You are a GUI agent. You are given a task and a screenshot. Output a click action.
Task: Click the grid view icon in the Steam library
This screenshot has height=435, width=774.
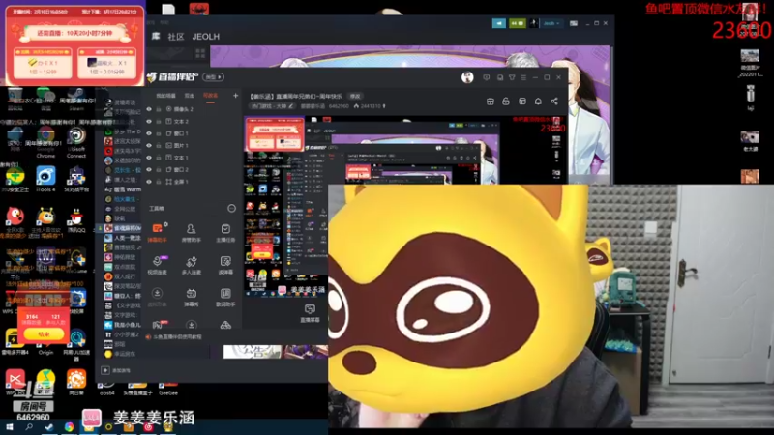[x=200, y=53]
